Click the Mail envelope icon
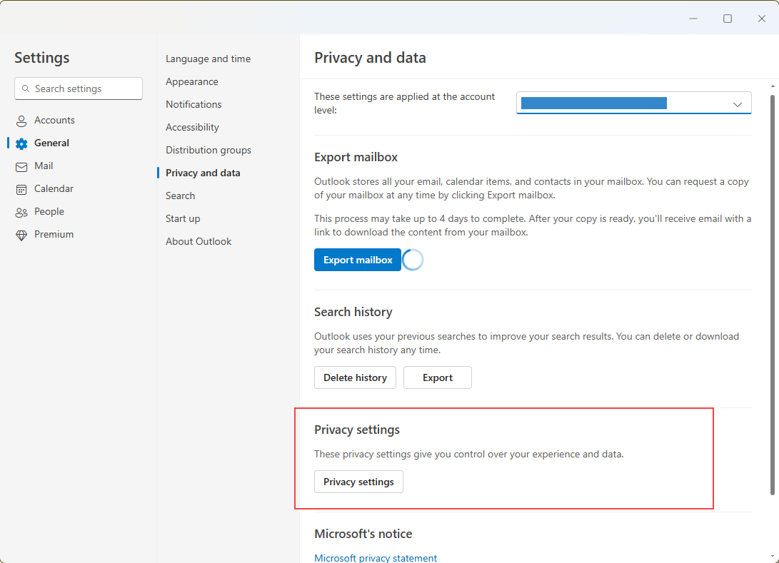Viewport: 779px width, 563px height. click(x=21, y=167)
